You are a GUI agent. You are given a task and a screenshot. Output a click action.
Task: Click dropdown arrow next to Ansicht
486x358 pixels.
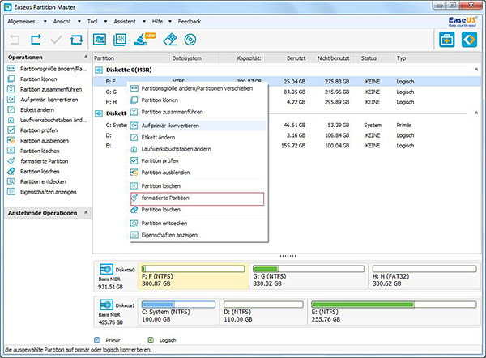click(x=79, y=21)
